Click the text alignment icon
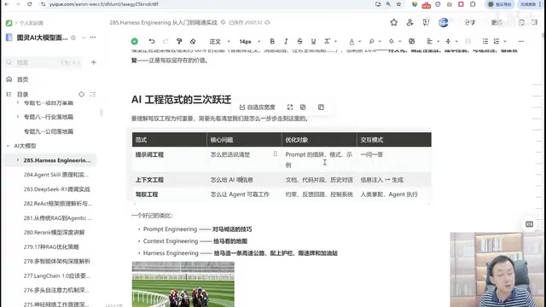The height and width of the screenshot is (307, 546). point(429,41)
